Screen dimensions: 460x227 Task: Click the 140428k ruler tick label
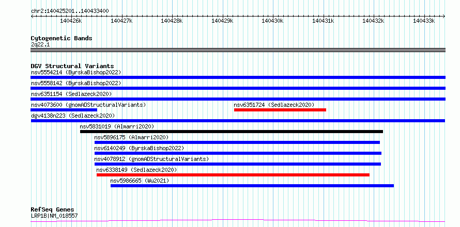(x=172, y=21)
